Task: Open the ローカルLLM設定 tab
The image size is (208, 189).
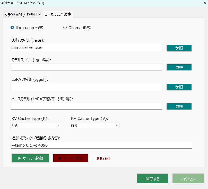Action: click(58, 14)
